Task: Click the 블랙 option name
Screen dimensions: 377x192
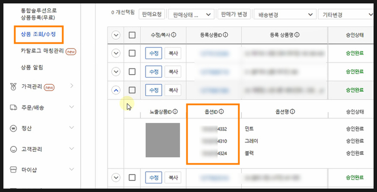Action: point(250,153)
